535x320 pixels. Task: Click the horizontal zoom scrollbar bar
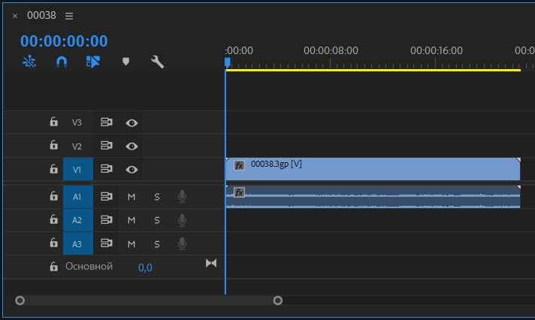(x=149, y=300)
